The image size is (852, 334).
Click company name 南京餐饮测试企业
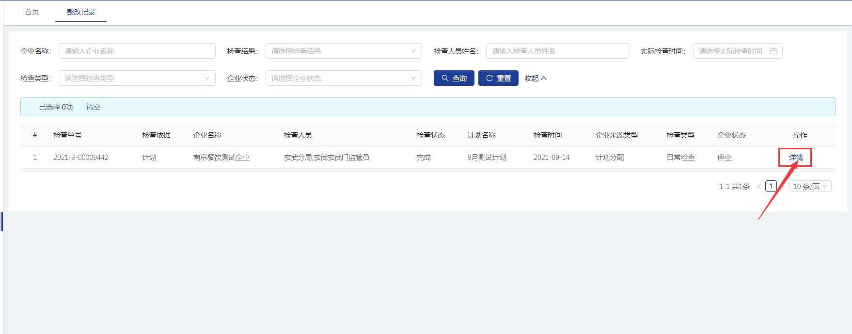coord(221,158)
